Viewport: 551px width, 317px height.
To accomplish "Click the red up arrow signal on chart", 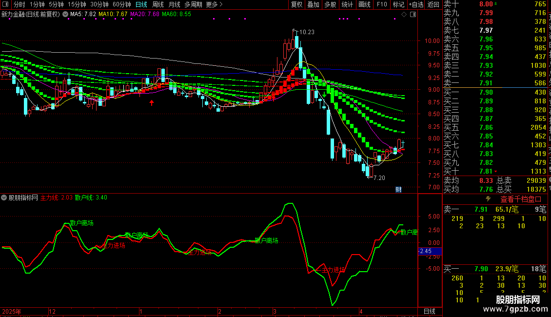I will pyautogui.click(x=152, y=102).
